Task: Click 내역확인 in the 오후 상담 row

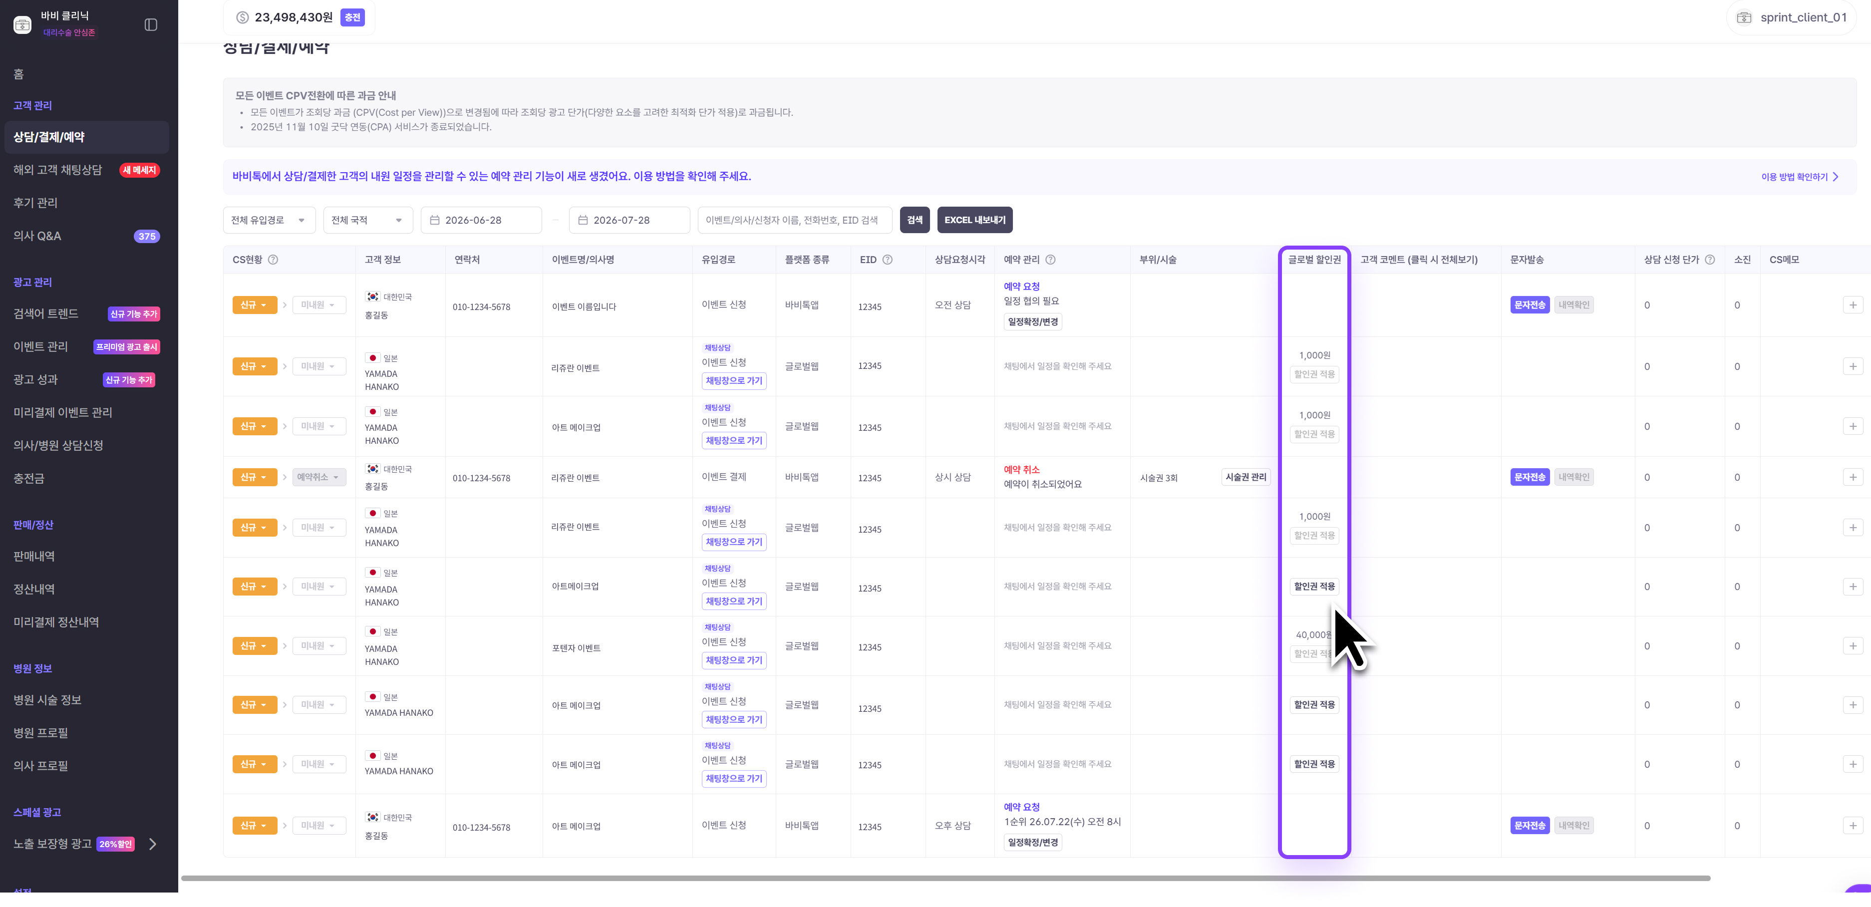Action: coord(1574,826)
